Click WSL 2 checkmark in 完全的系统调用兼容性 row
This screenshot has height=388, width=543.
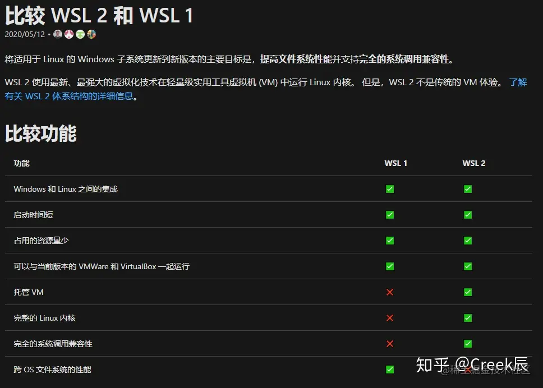468,344
